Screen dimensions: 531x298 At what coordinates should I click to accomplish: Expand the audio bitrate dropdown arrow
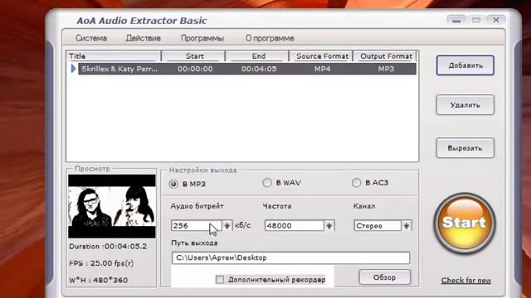(227, 226)
